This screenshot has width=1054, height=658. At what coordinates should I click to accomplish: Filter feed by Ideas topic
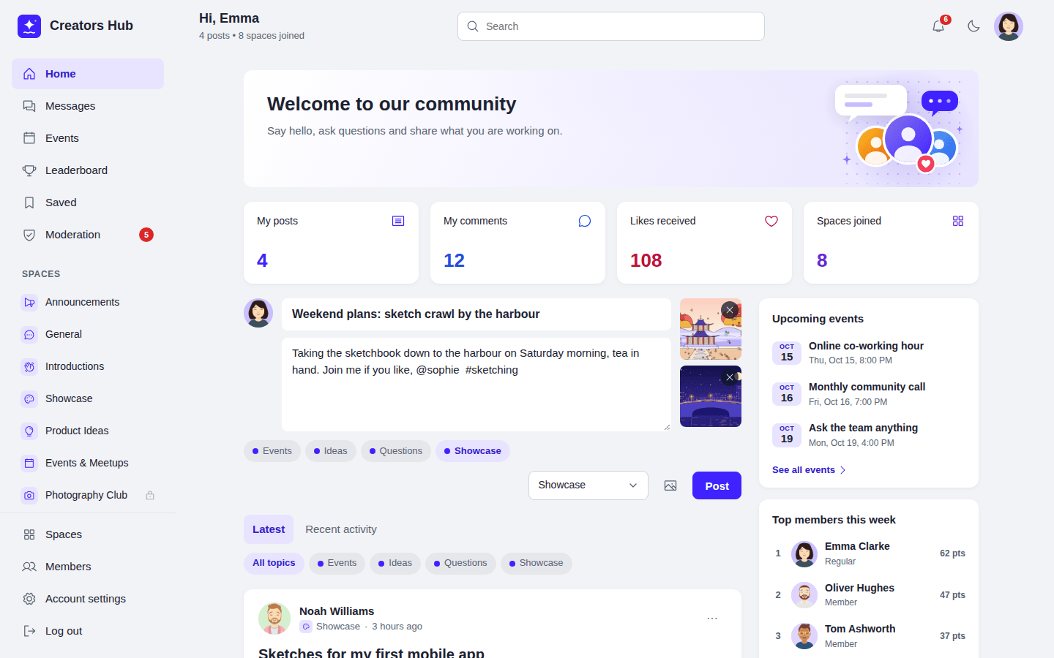(395, 563)
